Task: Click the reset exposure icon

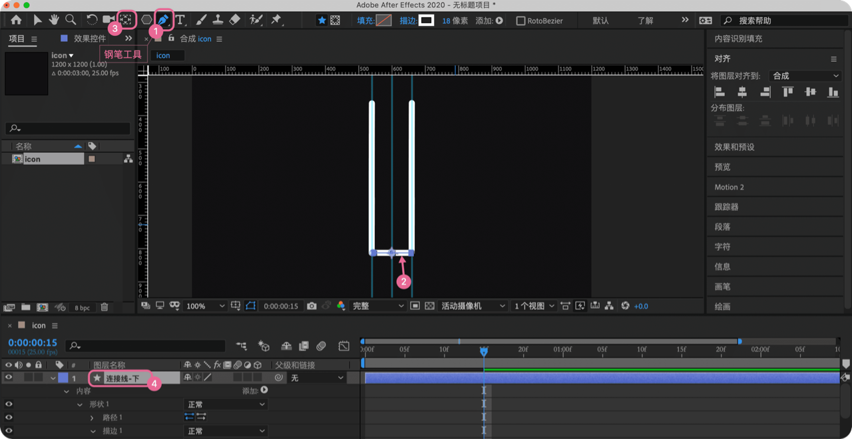Action: coord(625,306)
